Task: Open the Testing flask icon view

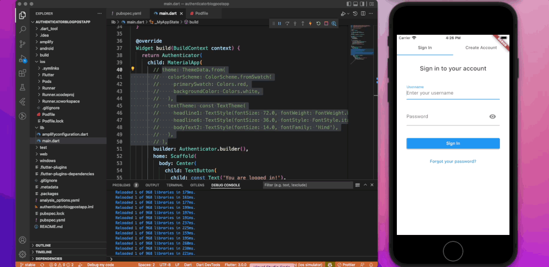Action: [22, 87]
